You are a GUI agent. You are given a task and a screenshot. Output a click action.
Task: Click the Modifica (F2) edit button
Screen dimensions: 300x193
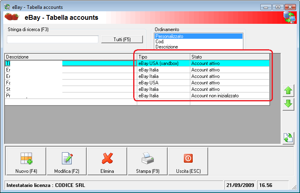[67, 162]
